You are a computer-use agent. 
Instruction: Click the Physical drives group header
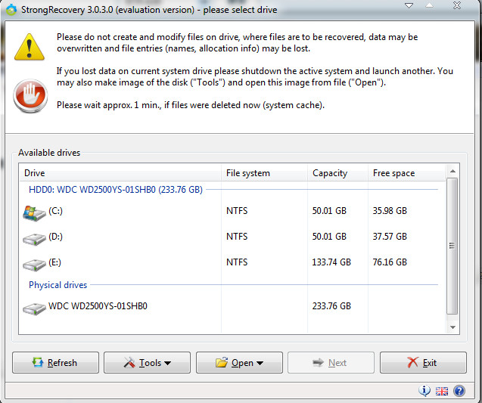(58, 285)
